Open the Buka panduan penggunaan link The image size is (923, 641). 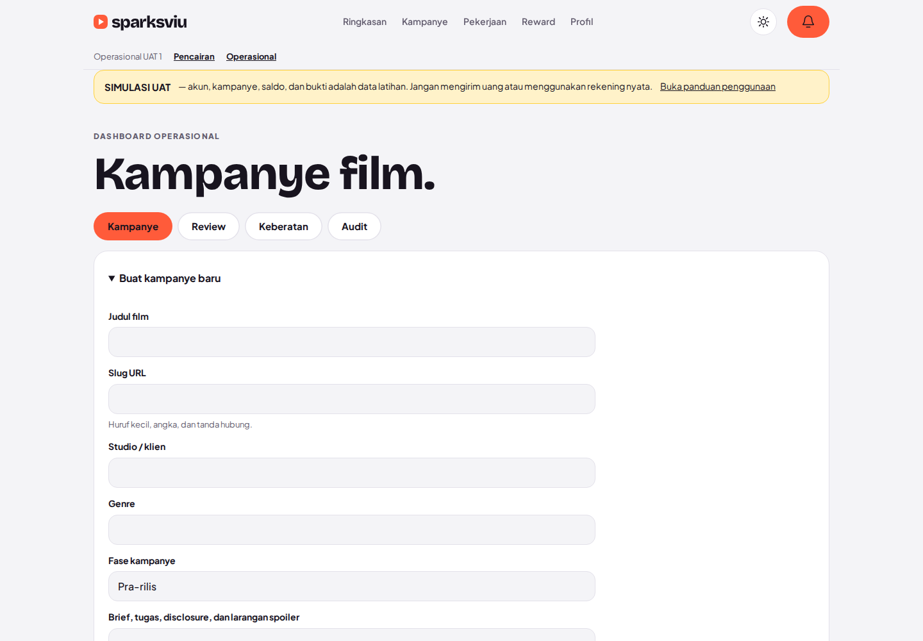click(718, 87)
